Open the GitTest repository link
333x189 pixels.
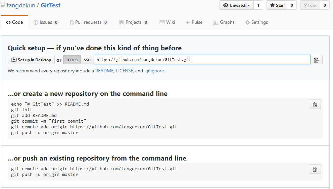click(x=51, y=5)
